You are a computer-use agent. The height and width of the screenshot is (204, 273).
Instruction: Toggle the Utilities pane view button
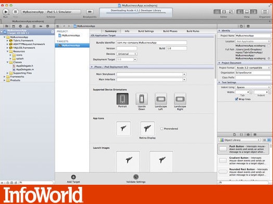(x=254, y=12)
